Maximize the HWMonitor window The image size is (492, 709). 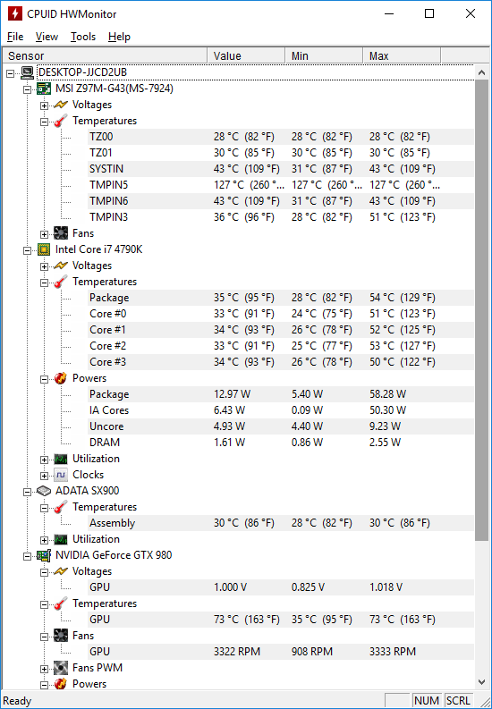[429, 13]
